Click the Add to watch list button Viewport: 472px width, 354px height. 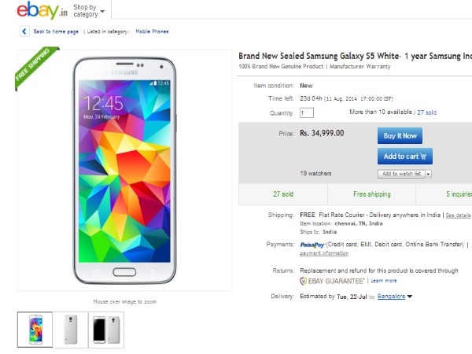[x=401, y=173]
